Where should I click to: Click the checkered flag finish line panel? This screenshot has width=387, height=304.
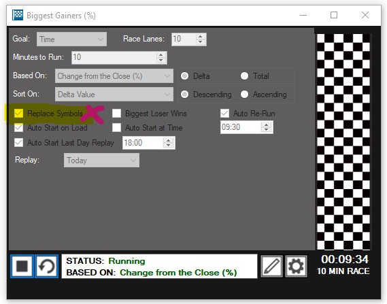click(x=343, y=141)
